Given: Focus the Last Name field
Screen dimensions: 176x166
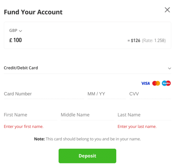Looking at the screenshot, I should click(144, 115).
